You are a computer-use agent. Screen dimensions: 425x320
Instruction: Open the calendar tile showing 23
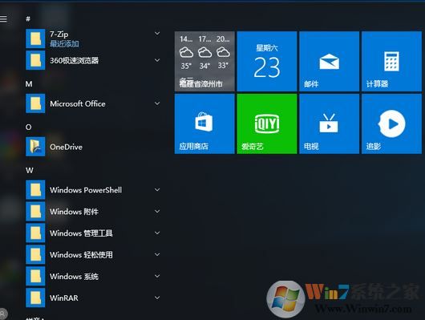pyautogui.click(x=267, y=61)
